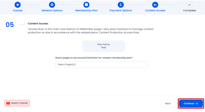The width and height of the screenshot is (205, 112).
Task: Open the Select Page(s) dropdown field
Action: [x=101, y=65]
